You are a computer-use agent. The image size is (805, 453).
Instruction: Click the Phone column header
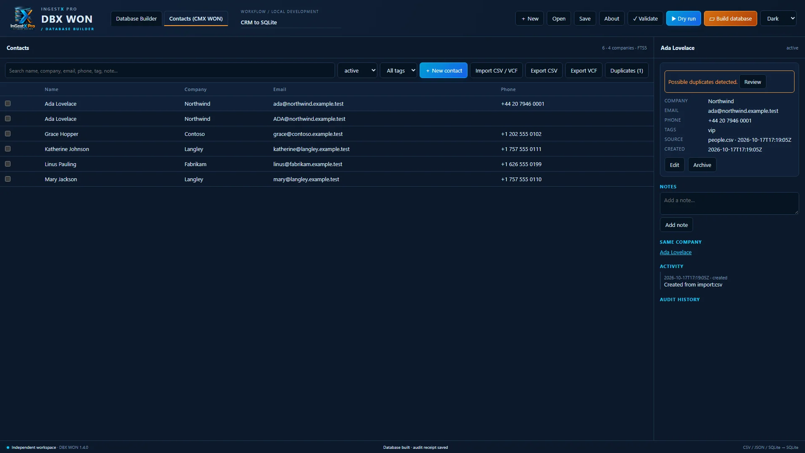coord(508,89)
